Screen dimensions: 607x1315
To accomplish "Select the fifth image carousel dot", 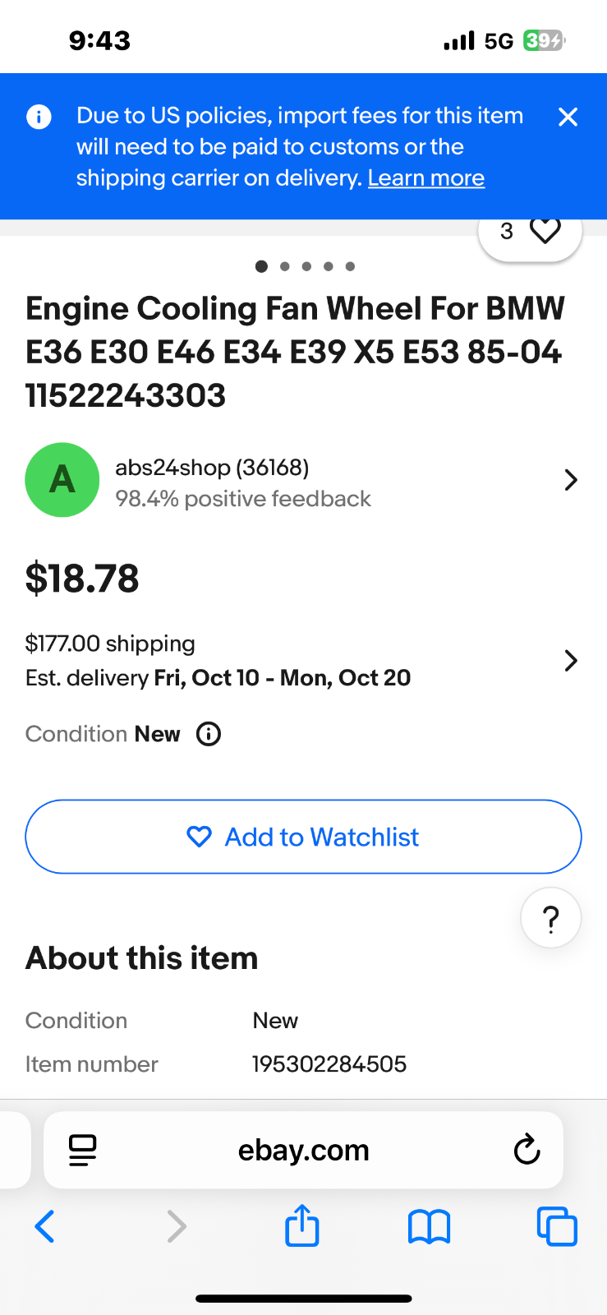I will click(350, 266).
